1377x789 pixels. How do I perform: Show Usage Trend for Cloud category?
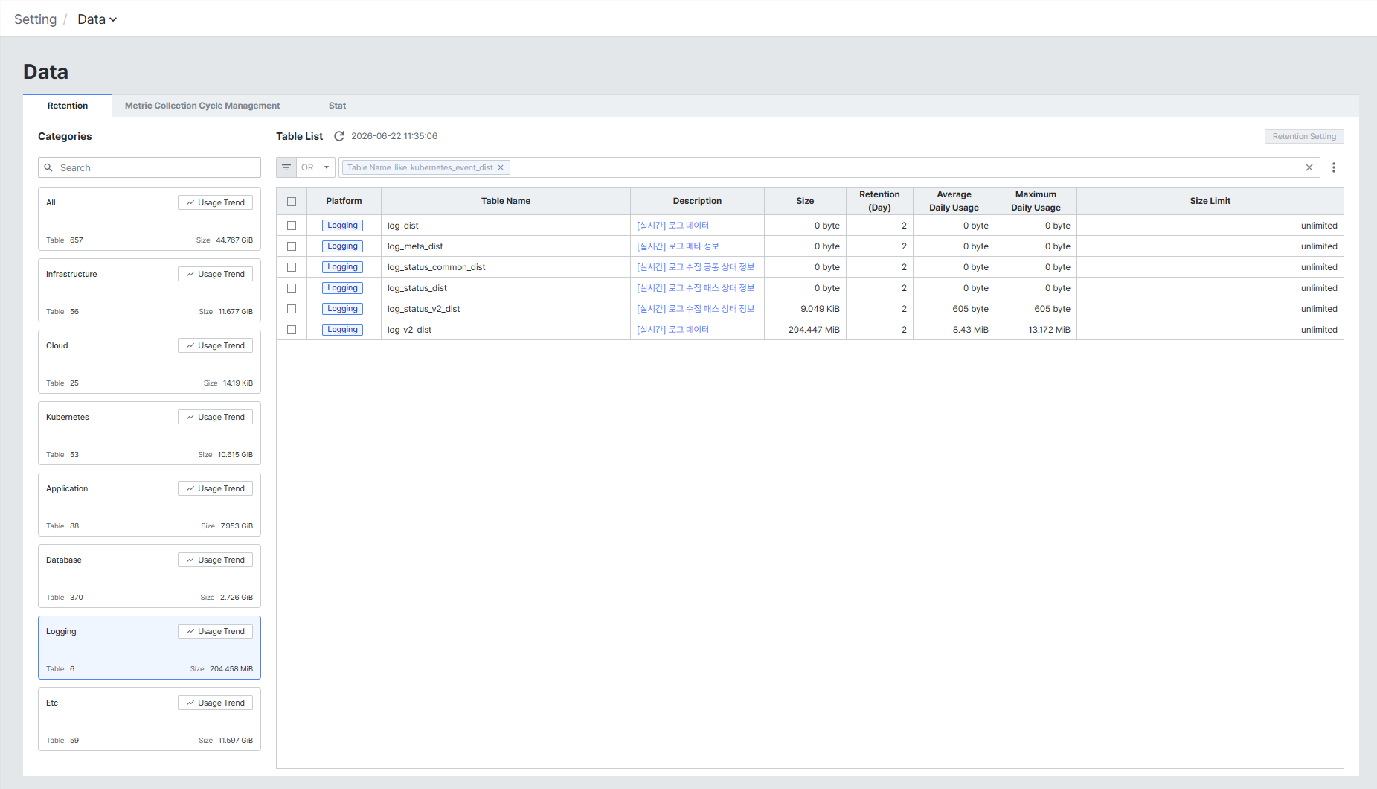pos(215,345)
